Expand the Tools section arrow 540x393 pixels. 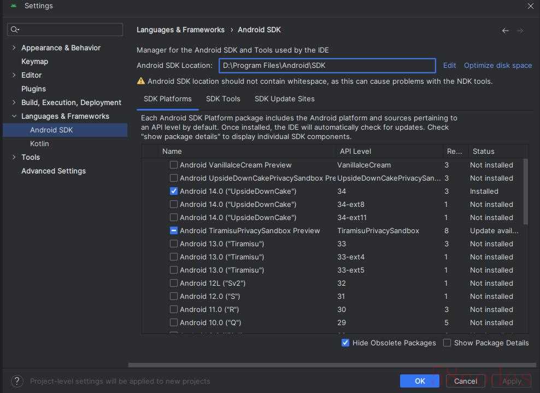tap(14, 157)
